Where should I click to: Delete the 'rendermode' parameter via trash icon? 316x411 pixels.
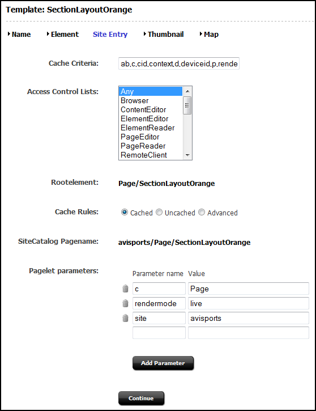125,303
